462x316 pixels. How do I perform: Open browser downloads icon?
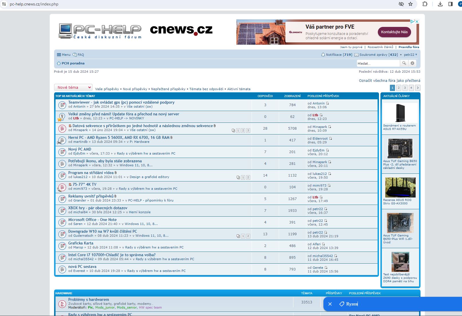(x=440, y=4)
